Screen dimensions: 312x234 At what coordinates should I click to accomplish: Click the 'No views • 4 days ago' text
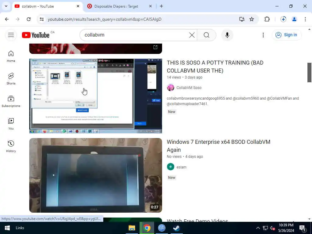pos(185,156)
